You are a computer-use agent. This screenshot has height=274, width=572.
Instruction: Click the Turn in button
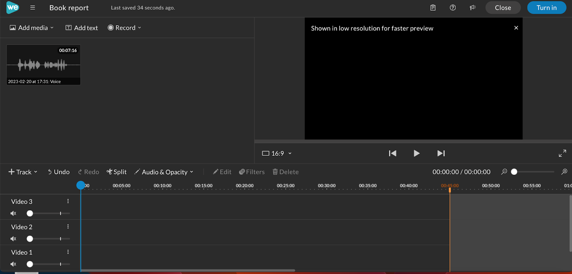547,8
